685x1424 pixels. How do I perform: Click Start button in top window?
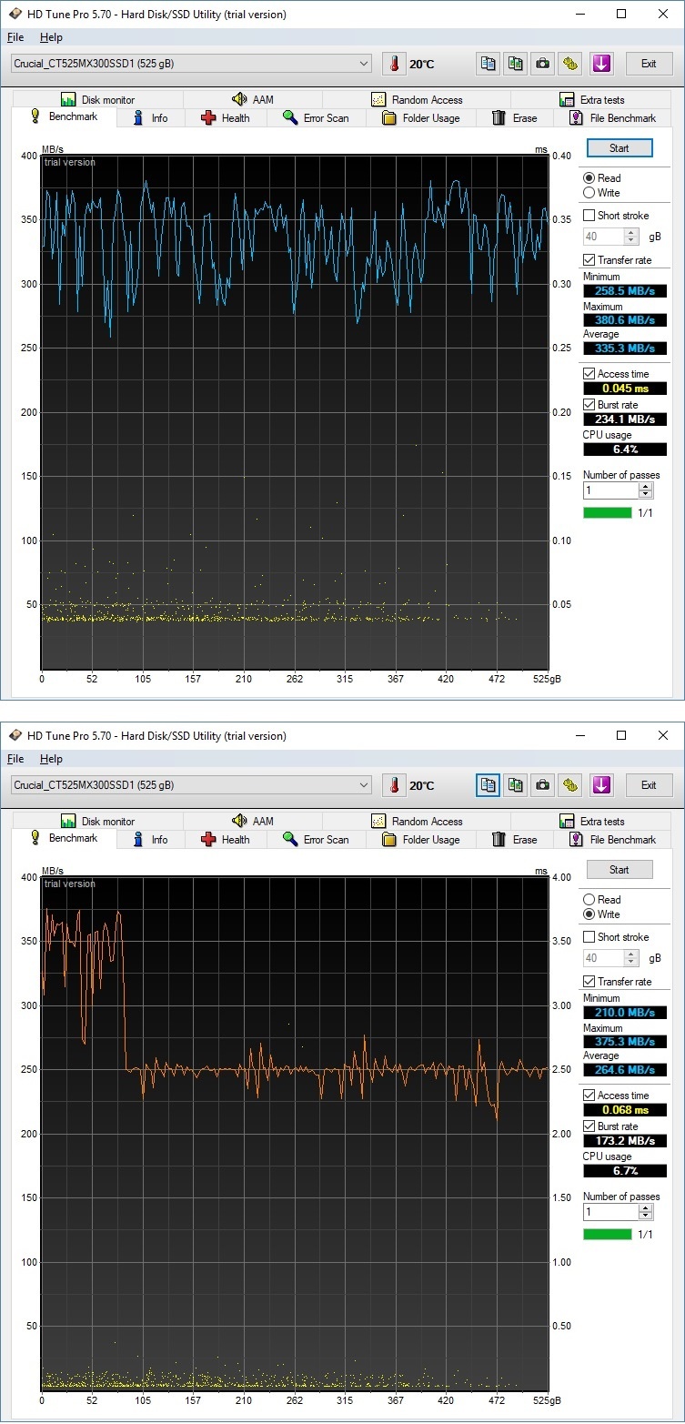(620, 148)
